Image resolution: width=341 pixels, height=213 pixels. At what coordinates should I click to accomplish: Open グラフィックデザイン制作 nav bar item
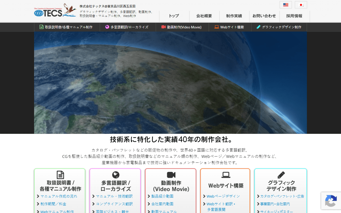tap(279, 27)
